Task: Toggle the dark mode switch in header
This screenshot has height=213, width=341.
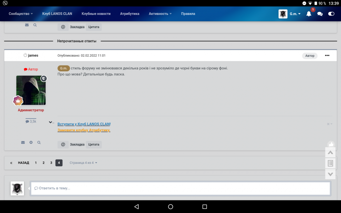Action: 331,14
